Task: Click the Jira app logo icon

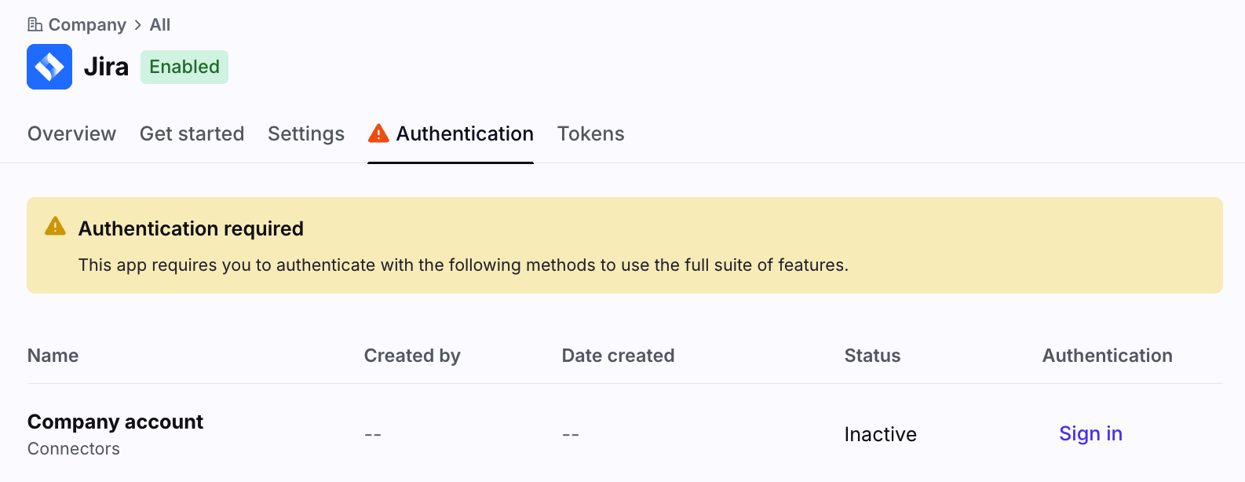Action: [49, 67]
